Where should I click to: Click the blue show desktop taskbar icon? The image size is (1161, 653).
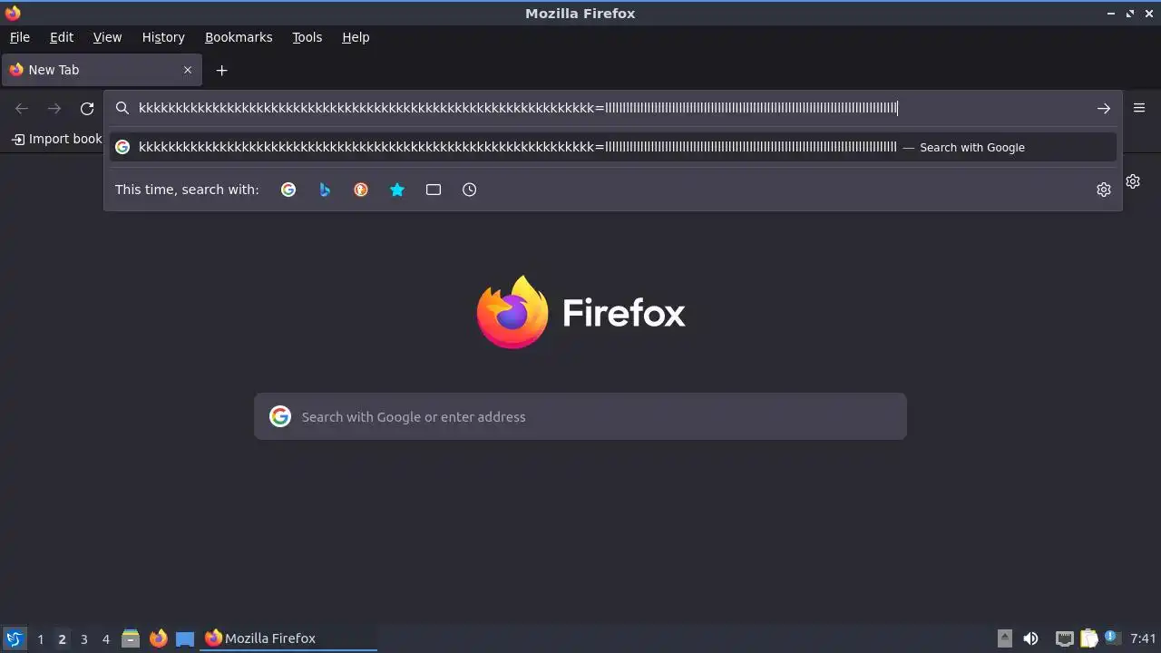tap(185, 638)
